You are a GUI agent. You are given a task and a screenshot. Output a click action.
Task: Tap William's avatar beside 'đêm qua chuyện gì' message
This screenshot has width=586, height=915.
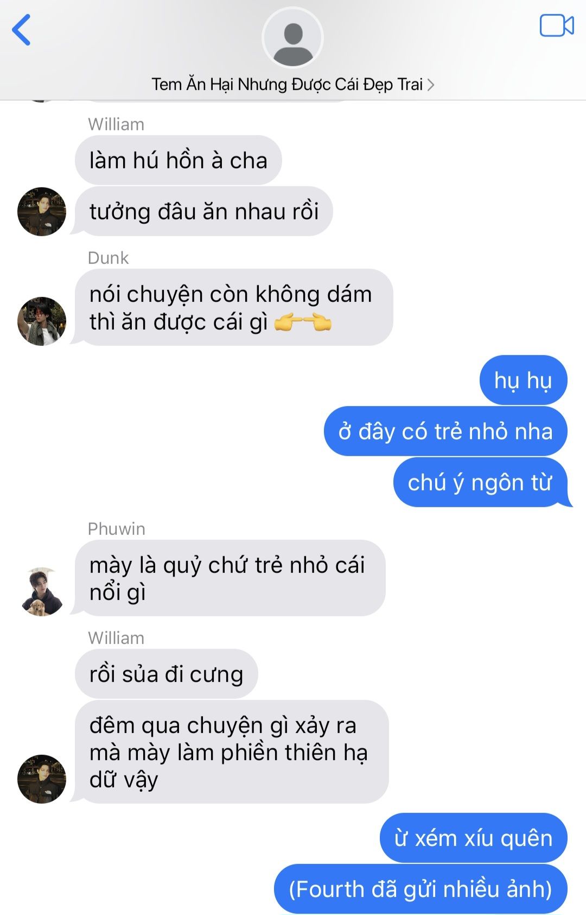pyautogui.click(x=42, y=779)
